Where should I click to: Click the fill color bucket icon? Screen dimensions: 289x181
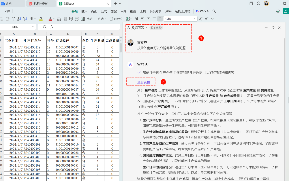click(x=41, y=19)
